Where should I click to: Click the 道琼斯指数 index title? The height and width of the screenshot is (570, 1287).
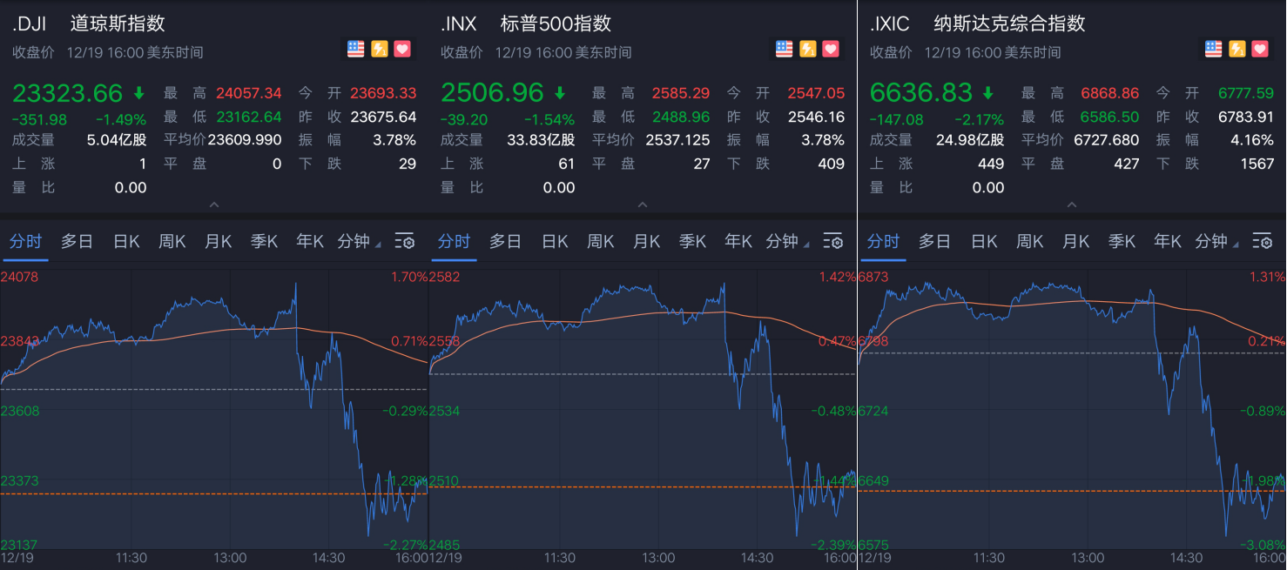(118, 23)
